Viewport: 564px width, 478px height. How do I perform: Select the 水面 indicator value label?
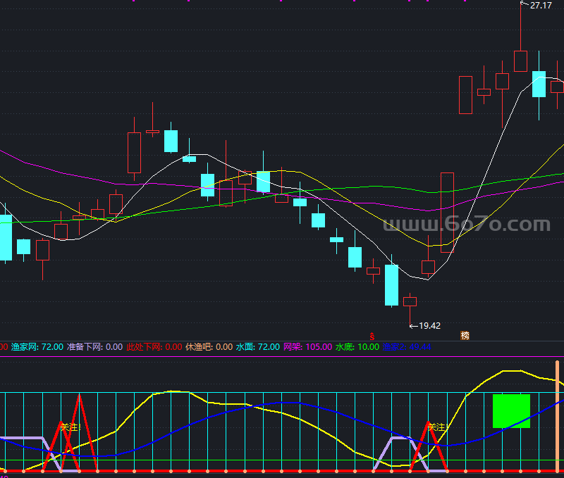point(257,347)
